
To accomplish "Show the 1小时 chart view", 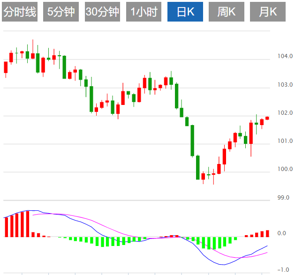I will (144, 12).
